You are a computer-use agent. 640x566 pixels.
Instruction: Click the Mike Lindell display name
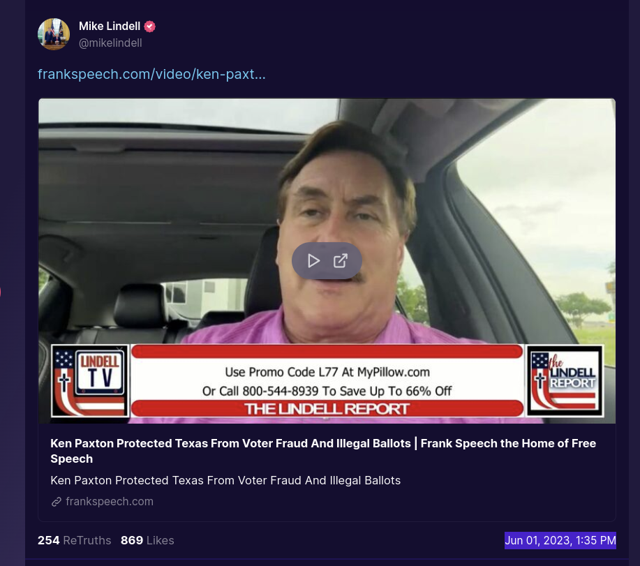(x=110, y=26)
